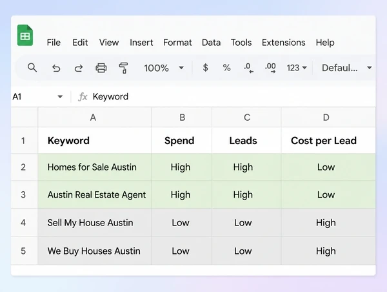
Task: Select the Cost per Lead header cell
Action: click(328, 141)
